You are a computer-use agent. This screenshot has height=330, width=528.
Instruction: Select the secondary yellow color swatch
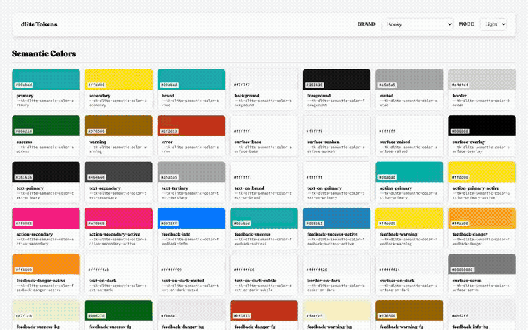(119, 79)
